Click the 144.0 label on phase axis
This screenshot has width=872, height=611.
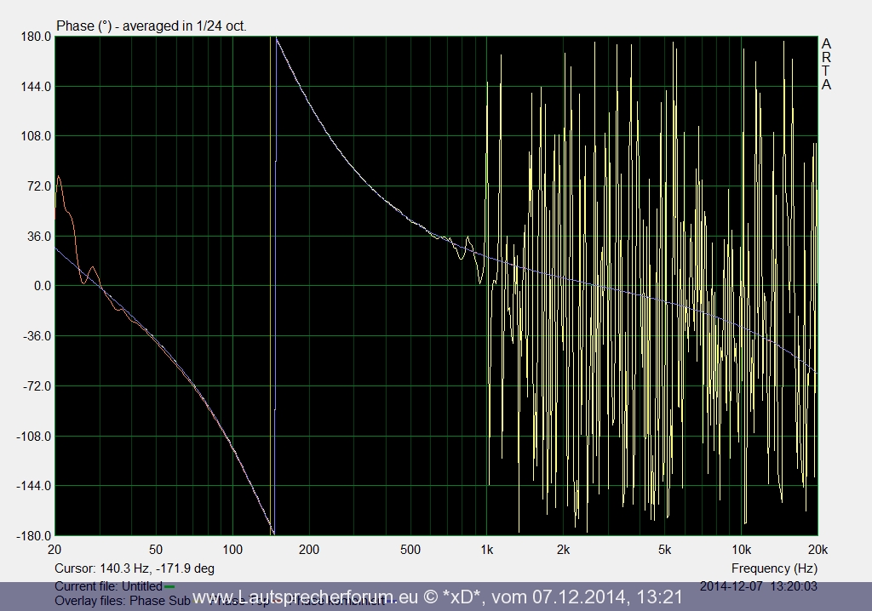click(35, 87)
